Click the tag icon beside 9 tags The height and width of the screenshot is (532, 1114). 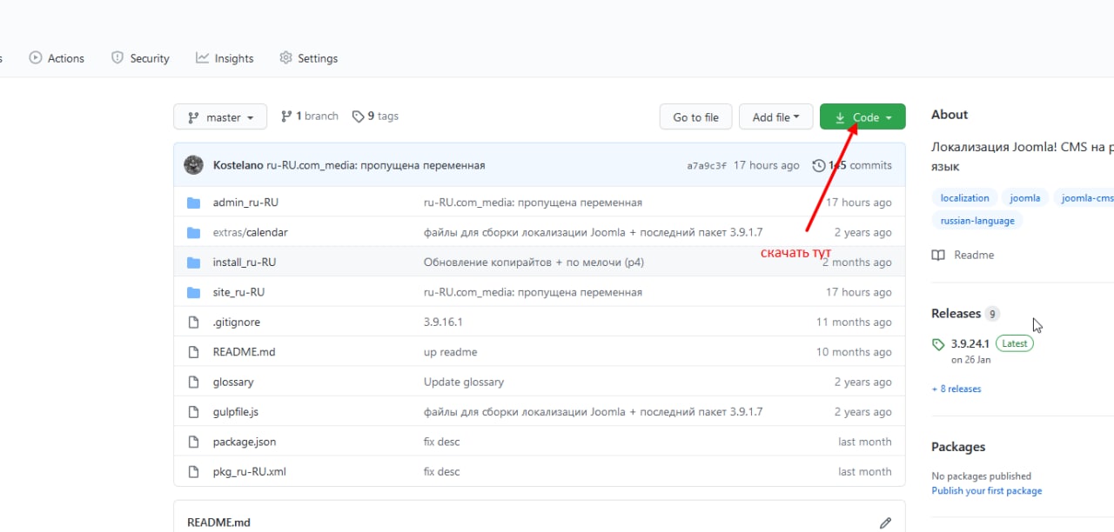[358, 116]
